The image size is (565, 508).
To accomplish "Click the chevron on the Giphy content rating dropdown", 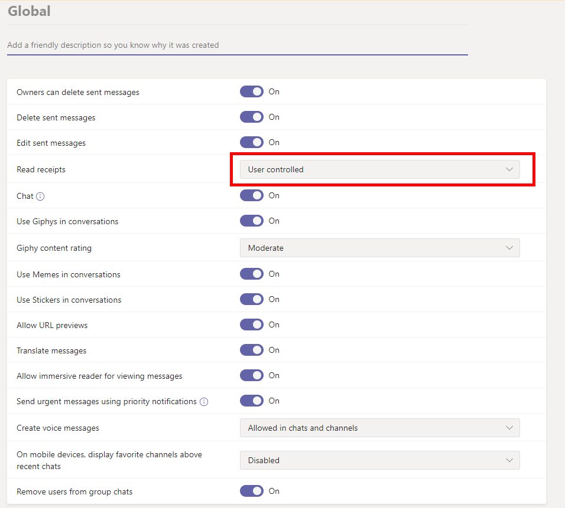I will tap(509, 248).
